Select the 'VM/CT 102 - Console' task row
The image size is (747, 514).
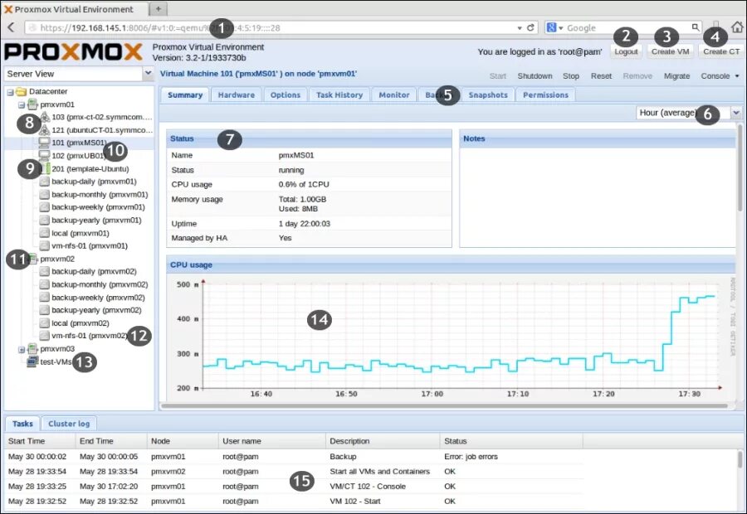coord(294,486)
